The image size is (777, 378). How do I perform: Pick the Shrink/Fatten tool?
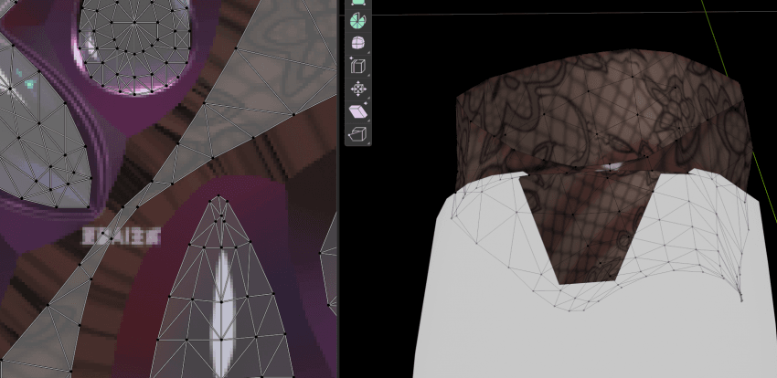click(357, 89)
